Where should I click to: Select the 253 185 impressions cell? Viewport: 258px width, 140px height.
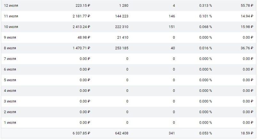tap(121, 48)
